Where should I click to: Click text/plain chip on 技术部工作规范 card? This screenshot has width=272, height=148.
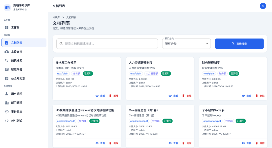pyautogui.click(x=63, y=73)
